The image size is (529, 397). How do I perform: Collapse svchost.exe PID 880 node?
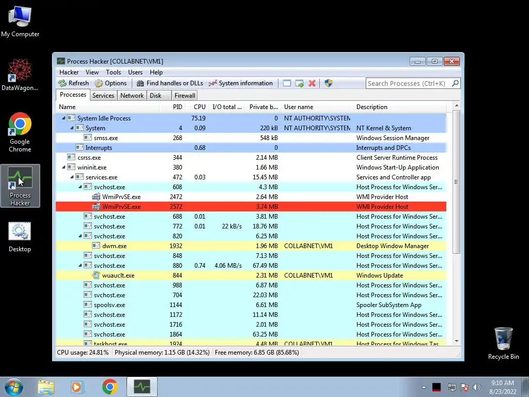pyautogui.click(x=80, y=265)
